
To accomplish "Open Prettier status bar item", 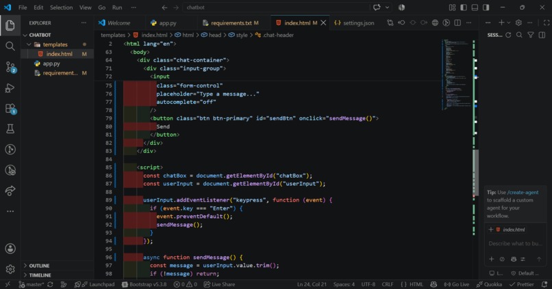I will [522, 284].
